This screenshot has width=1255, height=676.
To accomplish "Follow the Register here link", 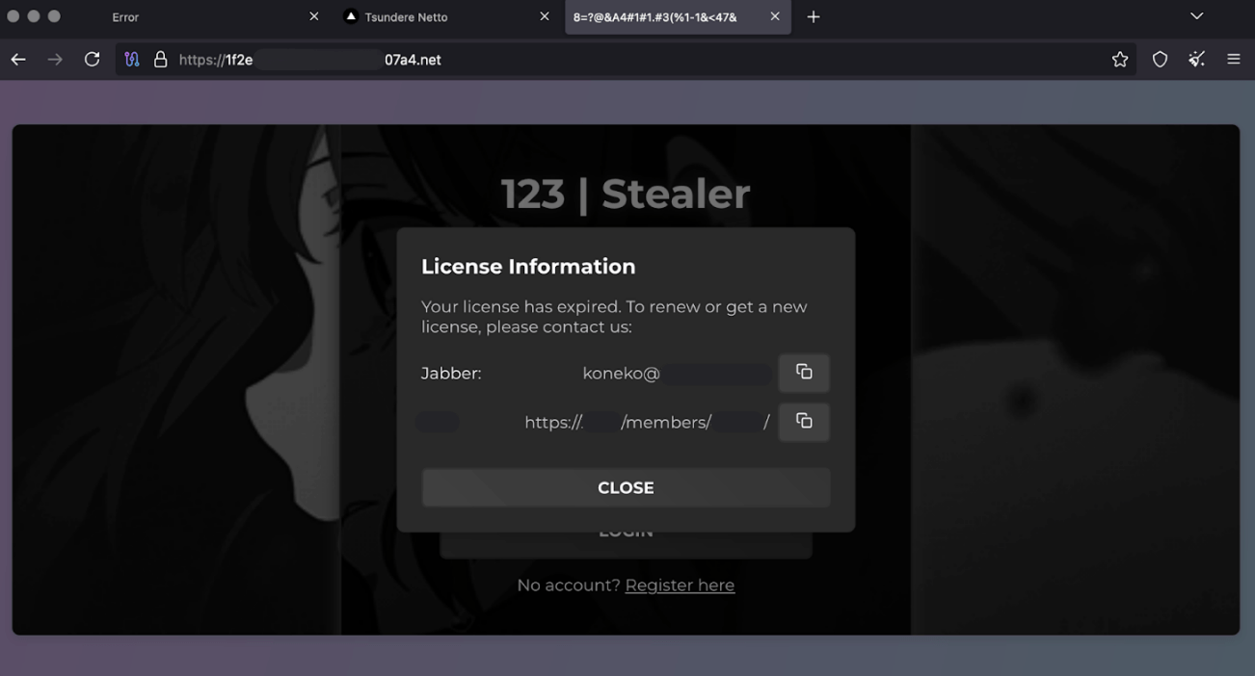I will (680, 585).
